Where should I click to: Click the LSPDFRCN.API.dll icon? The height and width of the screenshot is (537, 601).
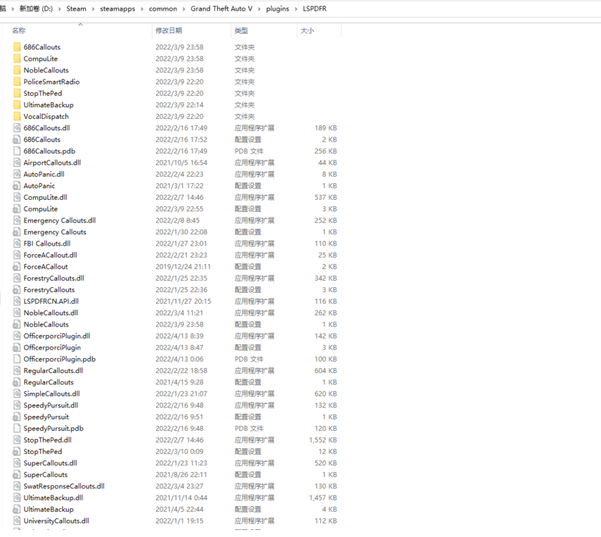(x=16, y=301)
